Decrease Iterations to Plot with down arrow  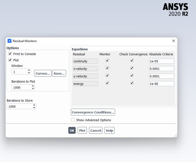pyautogui.click(x=33, y=89)
